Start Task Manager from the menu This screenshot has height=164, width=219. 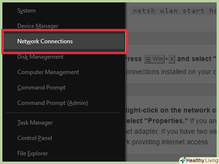(35, 123)
